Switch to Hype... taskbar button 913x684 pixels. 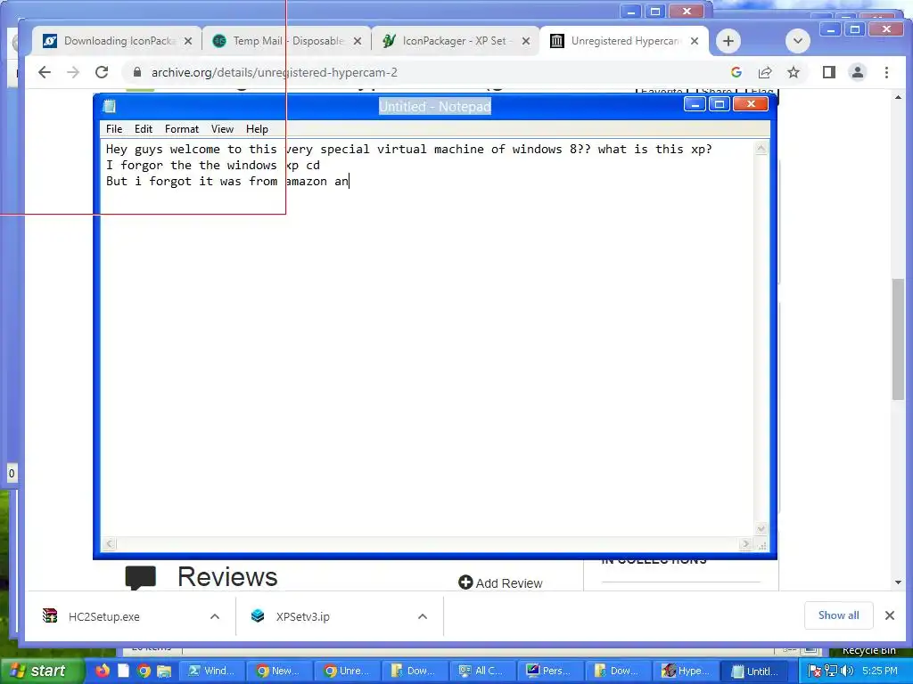coord(686,671)
